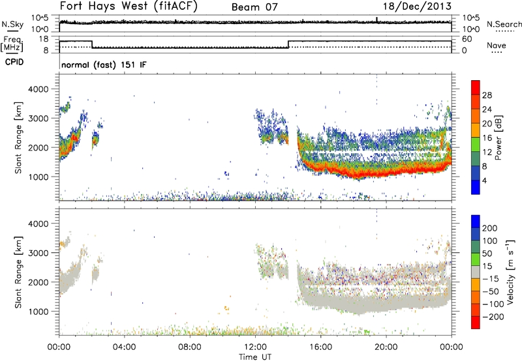This screenshot has width=522, height=361.
Task: Click the 'Fort Hays West (fitACF)' title
Action: [129, 6]
